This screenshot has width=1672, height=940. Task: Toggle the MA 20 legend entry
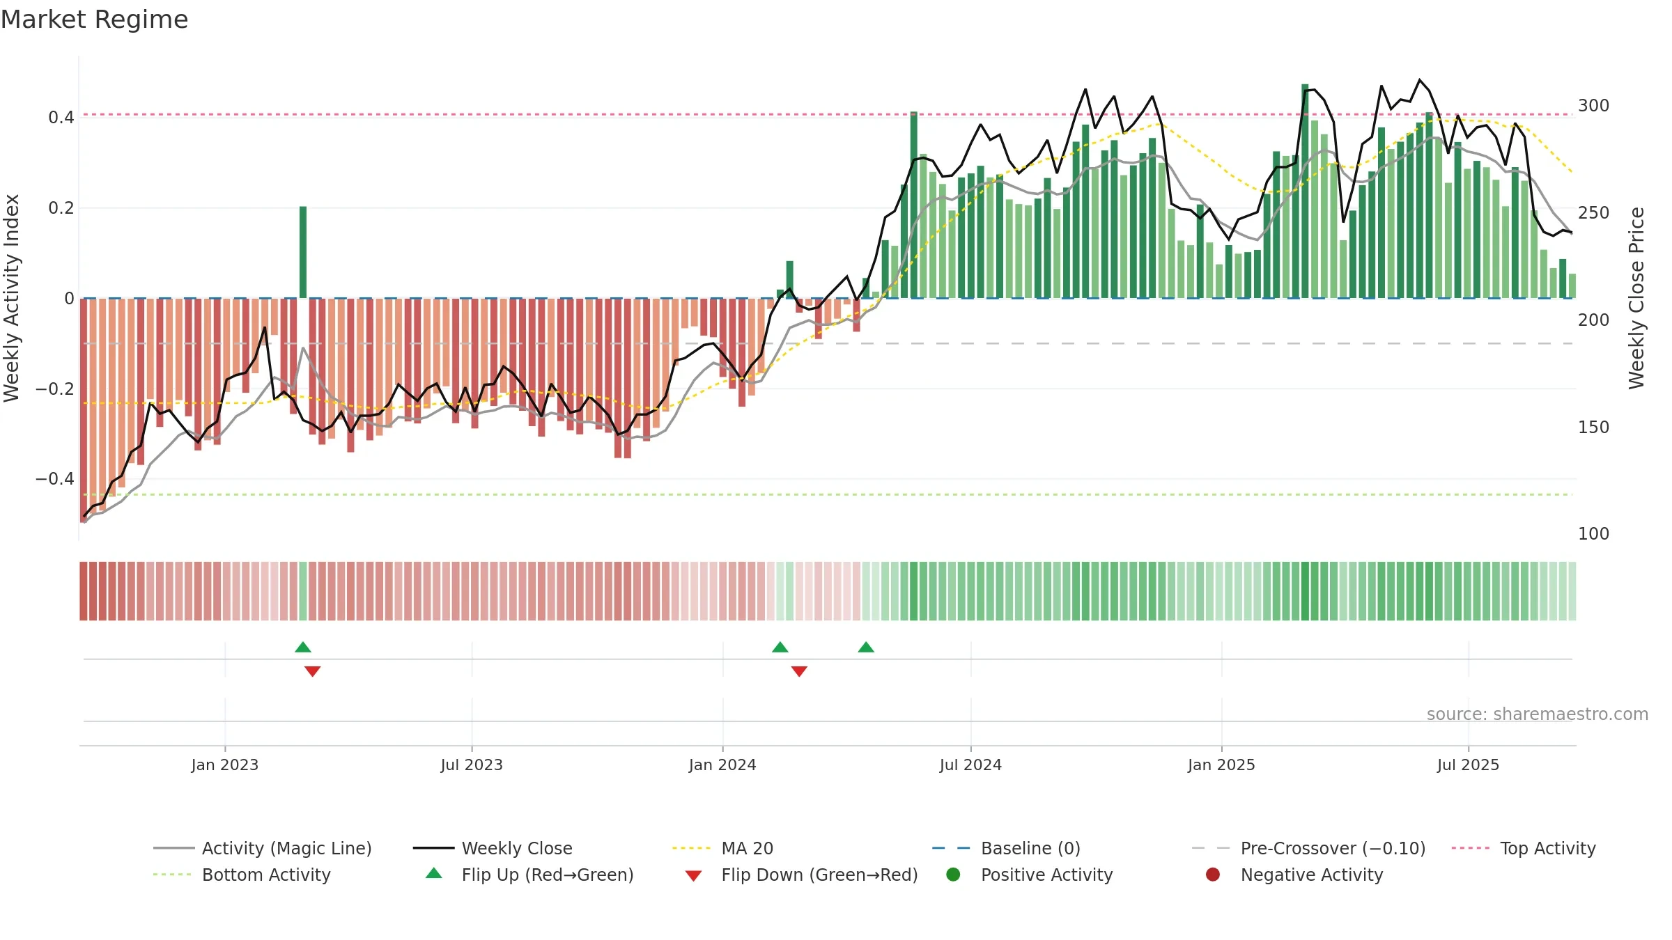[x=722, y=848]
